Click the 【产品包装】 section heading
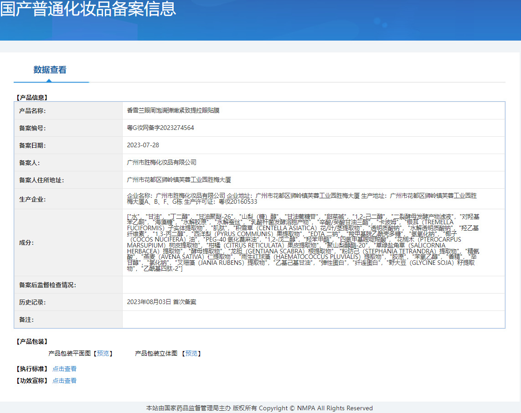 32,341
